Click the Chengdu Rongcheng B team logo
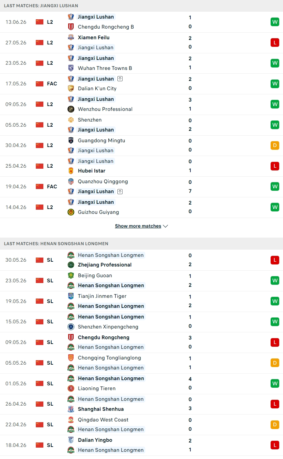Viewport: 283px width, 459px height. [71, 27]
